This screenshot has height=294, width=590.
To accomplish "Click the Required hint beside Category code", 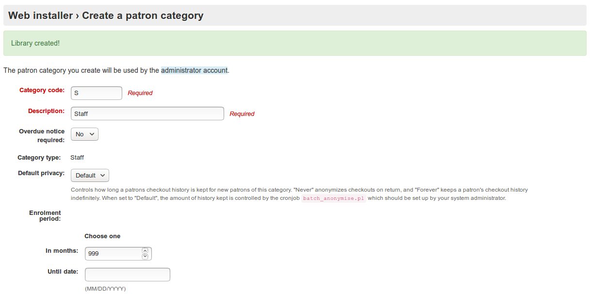I will tap(140, 93).
